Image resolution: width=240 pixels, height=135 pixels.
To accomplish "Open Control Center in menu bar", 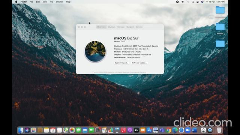I will [x=198, y=2].
